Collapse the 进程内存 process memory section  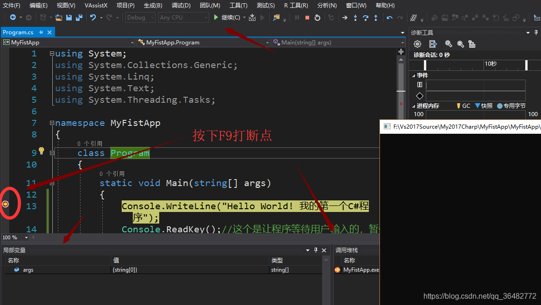pos(413,106)
